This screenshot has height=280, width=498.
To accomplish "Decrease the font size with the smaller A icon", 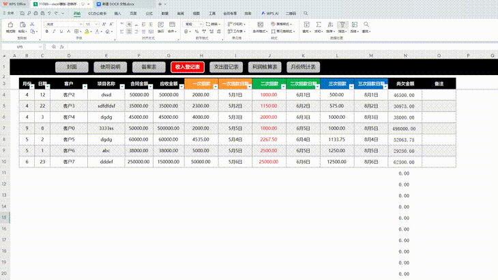I will click(111, 24).
